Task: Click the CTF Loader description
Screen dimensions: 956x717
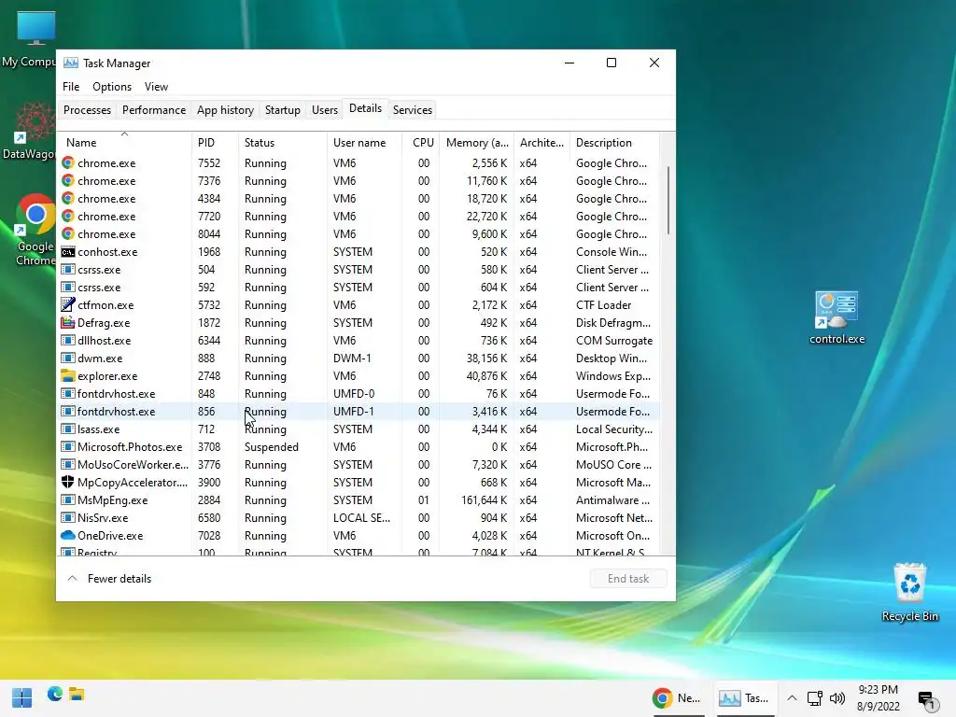Action: [604, 305]
